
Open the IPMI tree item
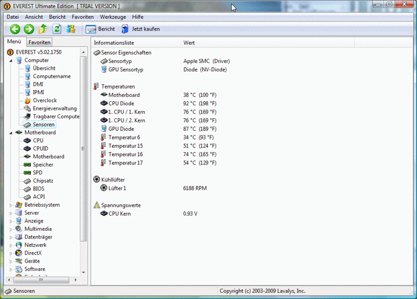click(38, 92)
